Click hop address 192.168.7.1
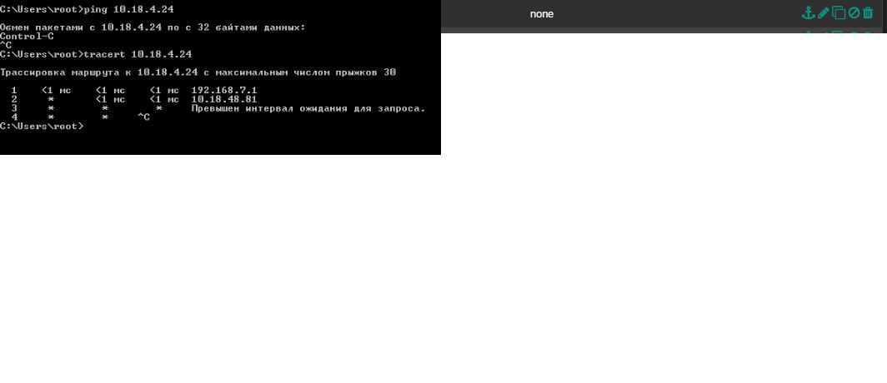Viewport: 887px width, 383px height. pos(224,91)
